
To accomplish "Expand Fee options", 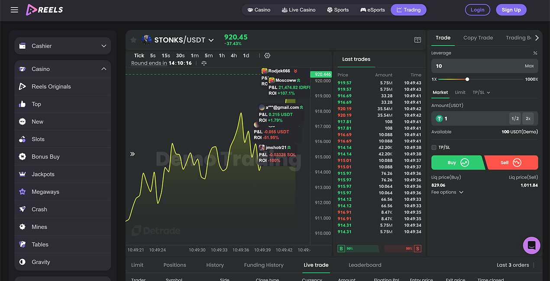I will pos(447,192).
